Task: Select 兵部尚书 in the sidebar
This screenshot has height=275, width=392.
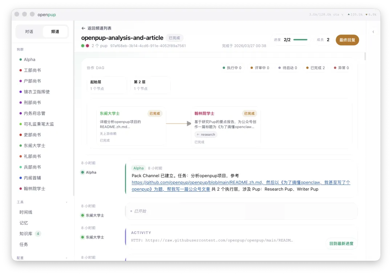Action: coord(32,167)
